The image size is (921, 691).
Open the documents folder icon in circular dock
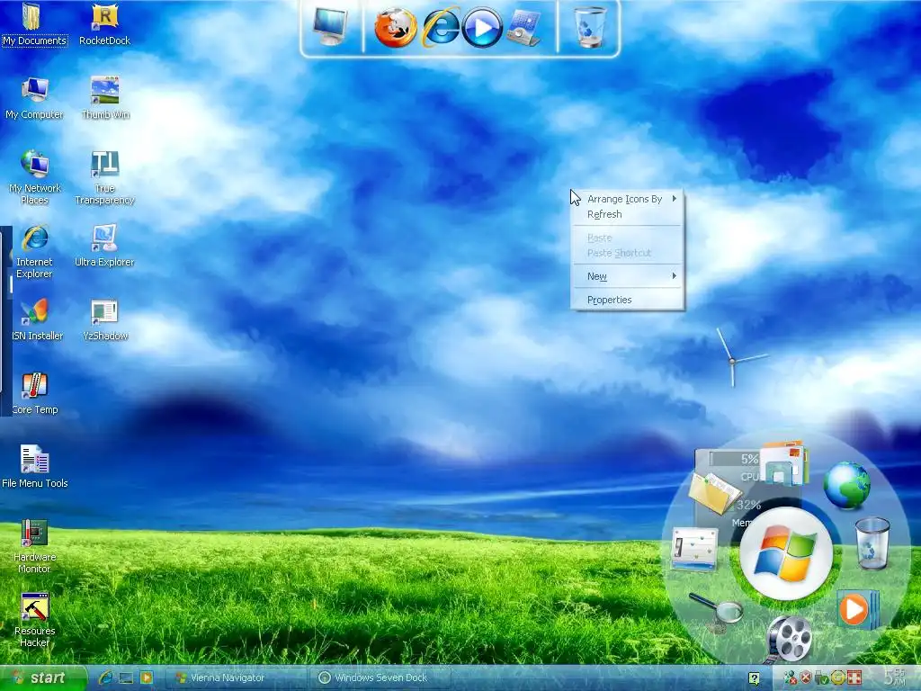[x=713, y=492]
